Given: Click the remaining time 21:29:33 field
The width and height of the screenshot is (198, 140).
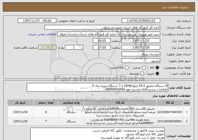Looking at the screenshot, I should tap(47, 48).
